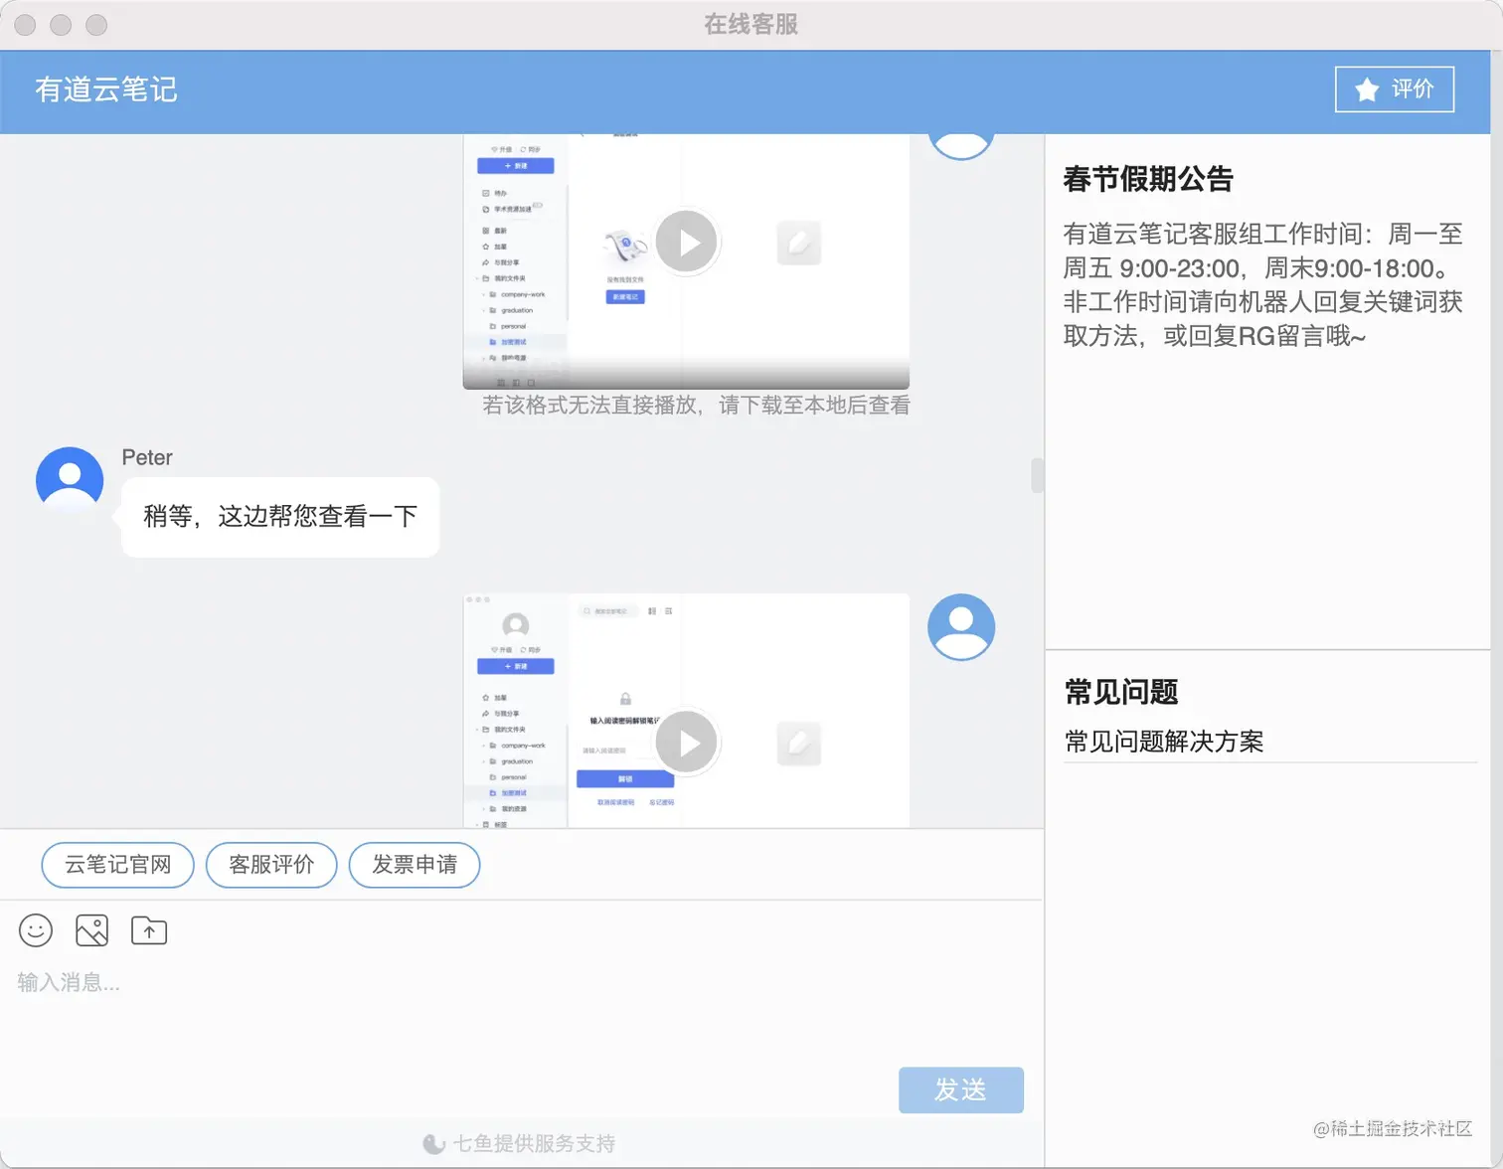1503x1169 pixels.
Task: Click the star 评价 button in header
Action: 1394,89
